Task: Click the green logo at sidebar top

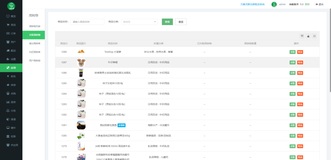Action: [x=11, y=6]
